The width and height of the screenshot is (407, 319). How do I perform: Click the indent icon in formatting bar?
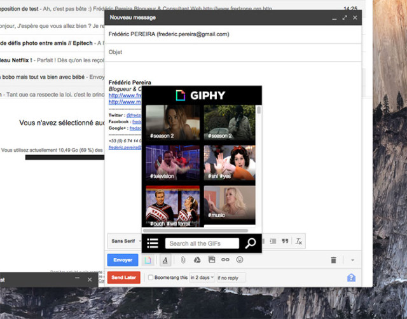tap(273, 241)
